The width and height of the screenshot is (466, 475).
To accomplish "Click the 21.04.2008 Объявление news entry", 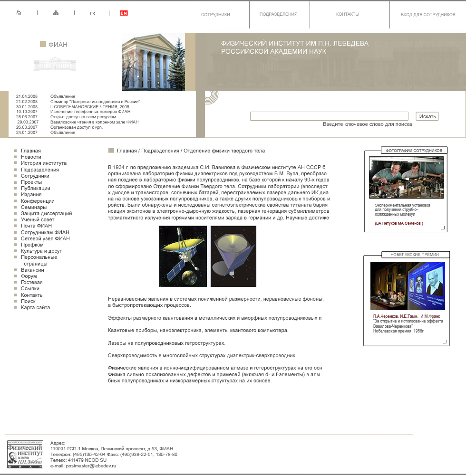I will pyautogui.click(x=64, y=95).
